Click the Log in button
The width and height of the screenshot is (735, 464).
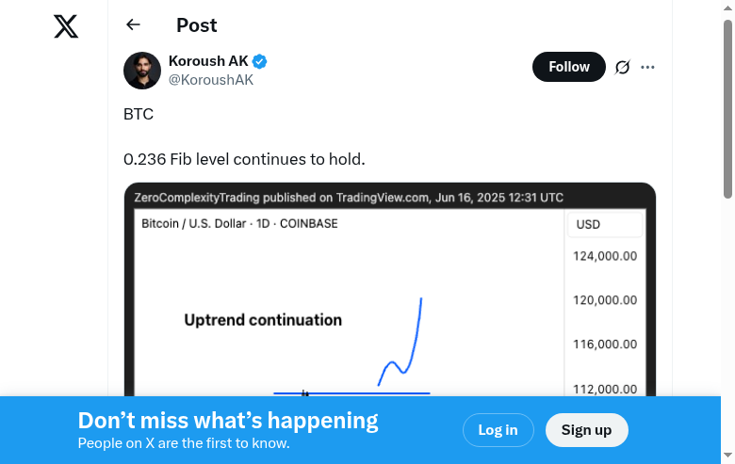[498, 430]
